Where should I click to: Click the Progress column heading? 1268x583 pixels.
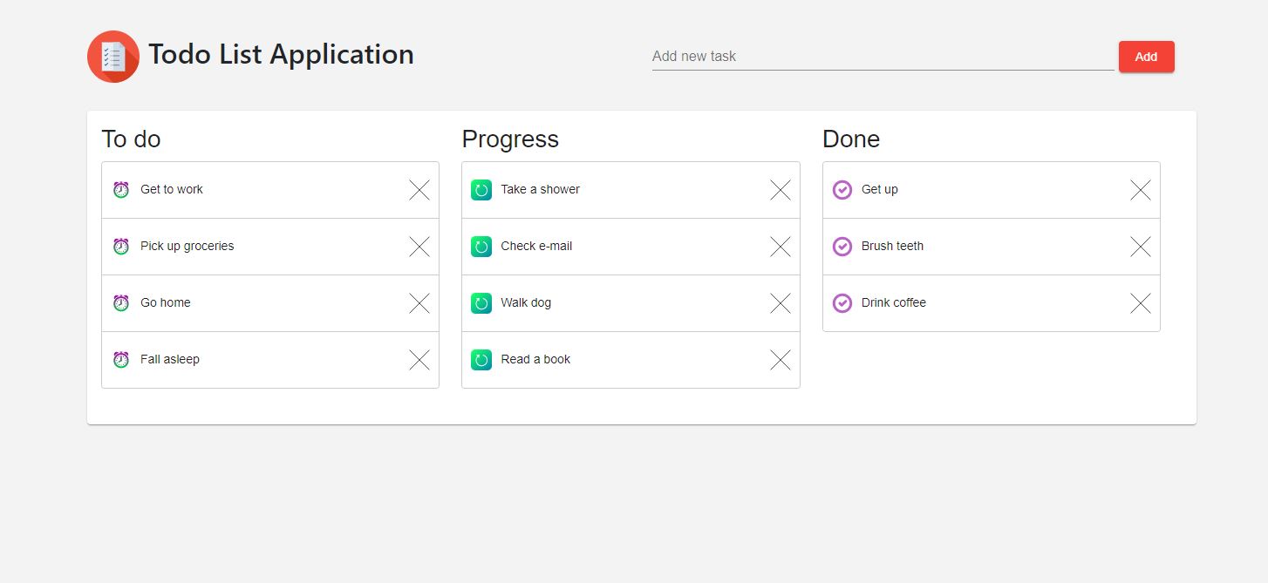click(x=511, y=139)
